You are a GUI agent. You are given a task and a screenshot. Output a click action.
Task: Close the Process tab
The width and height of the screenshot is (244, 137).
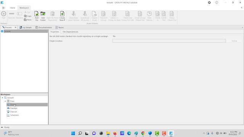pos(15,27)
